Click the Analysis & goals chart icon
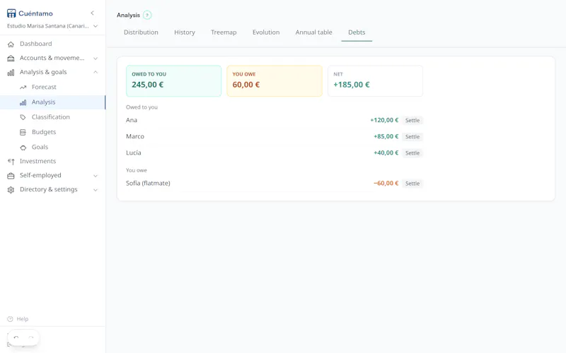This screenshot has height=353, width=566. click(11, 73)
